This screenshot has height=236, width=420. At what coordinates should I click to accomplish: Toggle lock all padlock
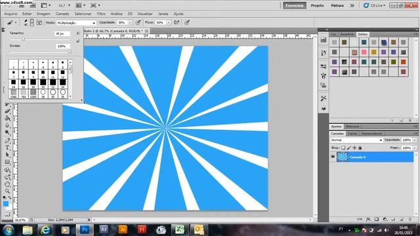click(360, 147)
